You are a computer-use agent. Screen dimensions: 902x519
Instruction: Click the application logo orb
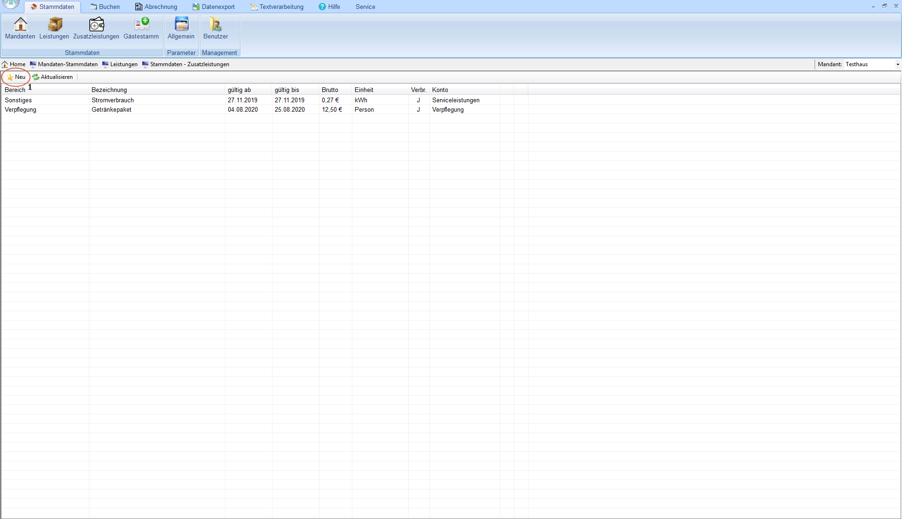pyautogui.click(x=10, y=4)
